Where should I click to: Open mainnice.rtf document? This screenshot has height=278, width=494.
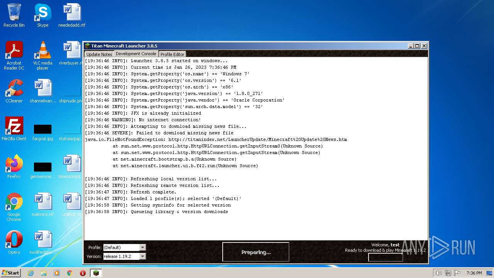[42, 205]
